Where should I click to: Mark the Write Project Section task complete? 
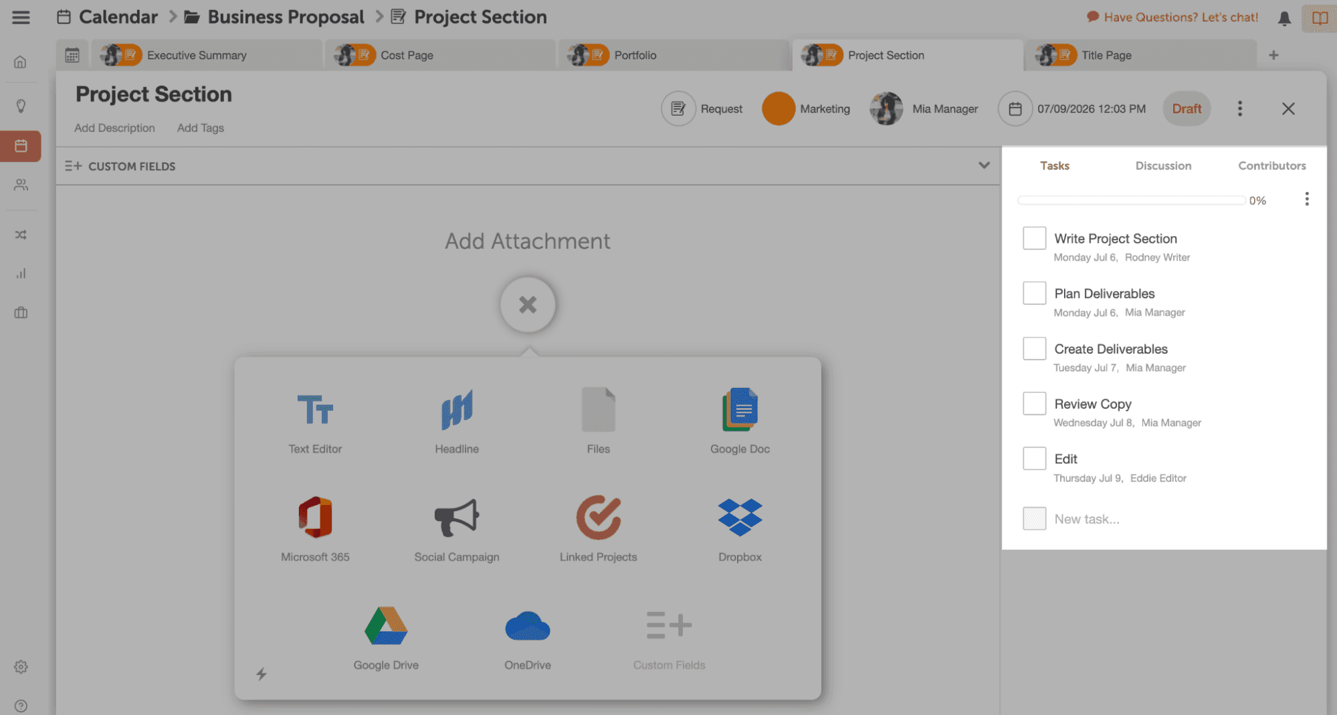tap(1034, 237)
